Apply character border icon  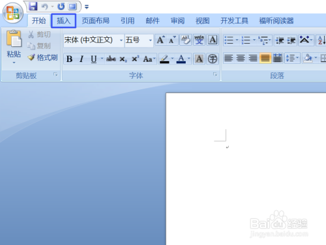coord(213,40)
